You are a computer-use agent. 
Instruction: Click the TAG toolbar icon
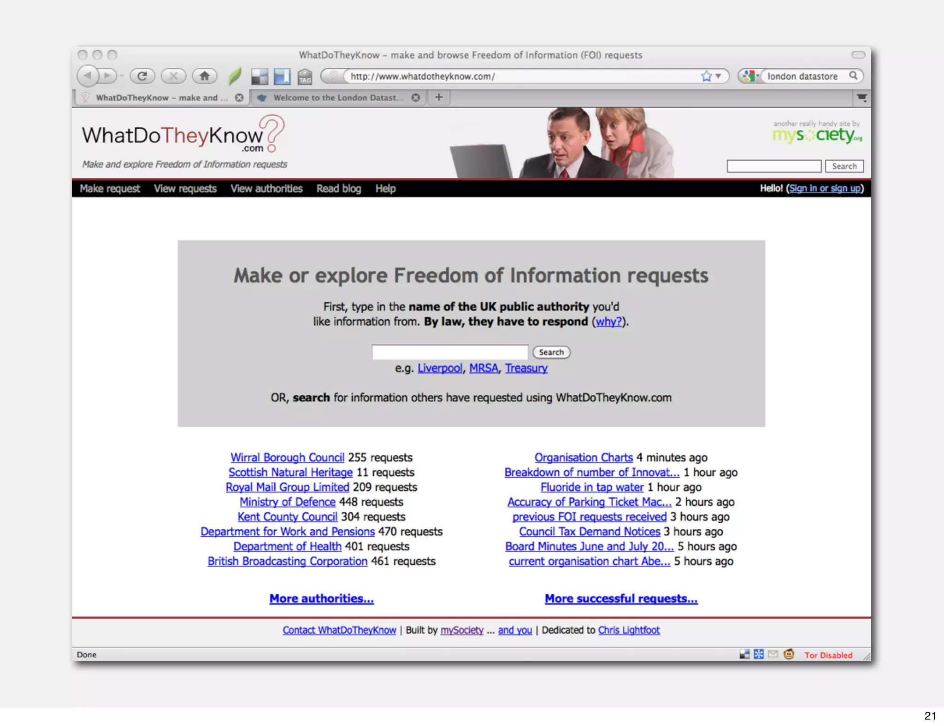coord(305,76)
